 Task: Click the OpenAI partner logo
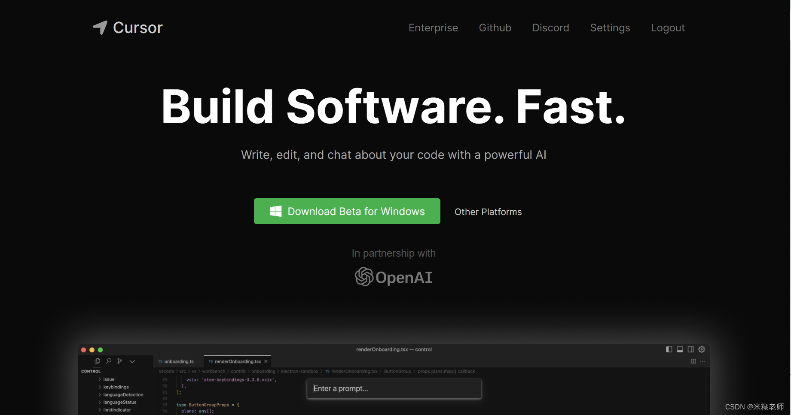click(x=394, y=277)
